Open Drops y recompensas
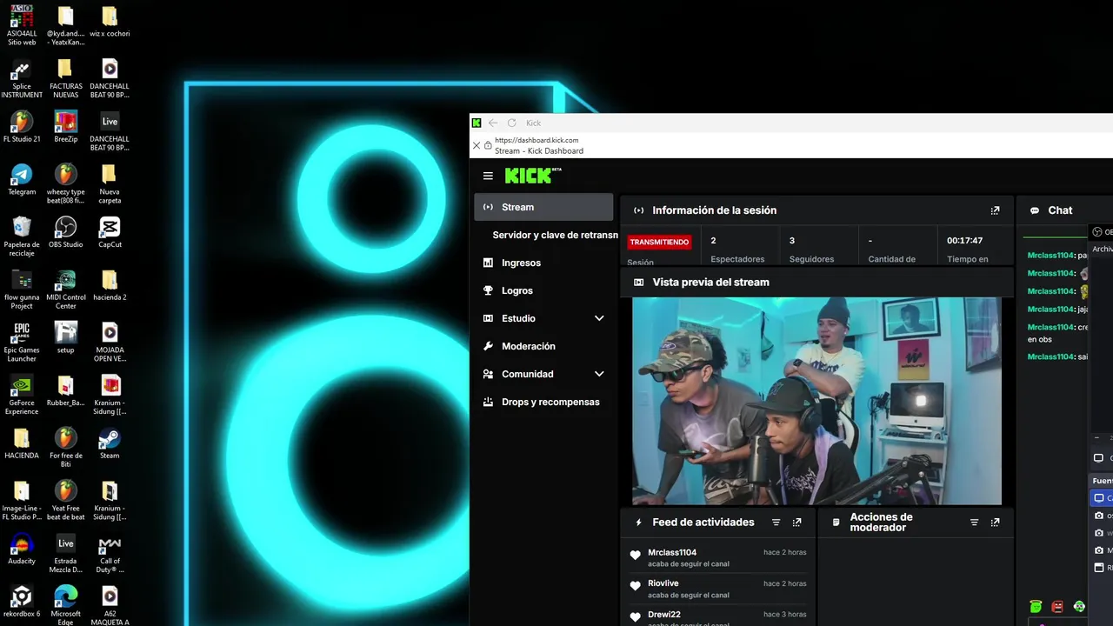The width and height of the screenshot is (1113, 626). tap(543, 402)
